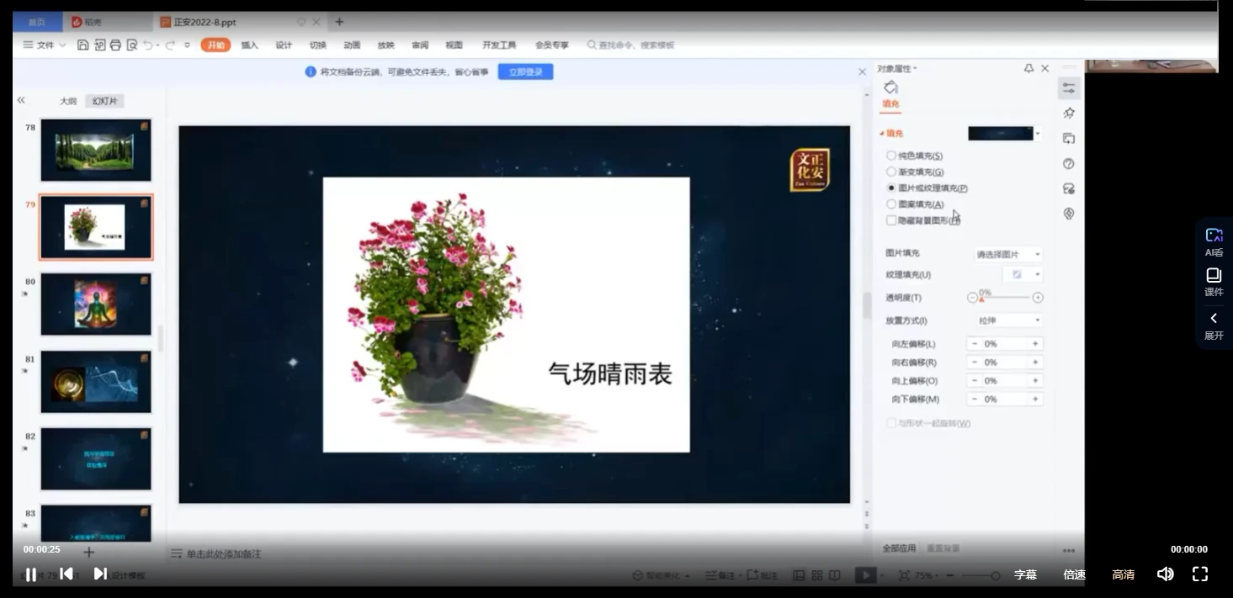Select the 图案填充 pattern fill radio
1233x598 pixels.
coord(891,204)
